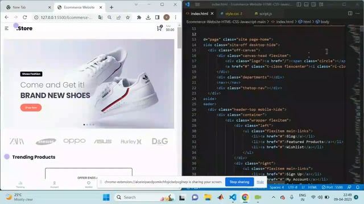The image size is (364, 204).
Task: Open a new Chrome tab with plus button
Action: pyautogui.click(x=111, y=7)
